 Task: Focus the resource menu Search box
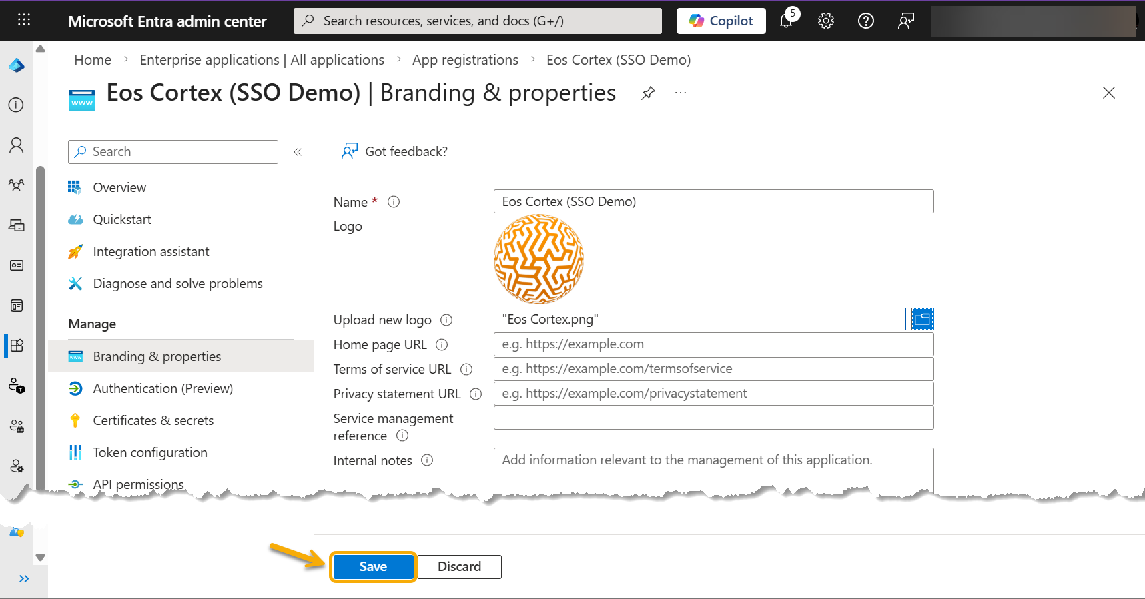tap(173, 152)
